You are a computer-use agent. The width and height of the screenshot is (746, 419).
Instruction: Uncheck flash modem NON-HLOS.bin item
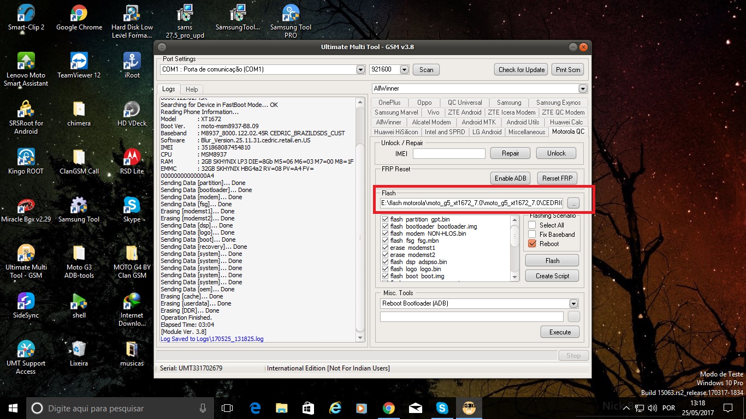click(x=386, y=234)
